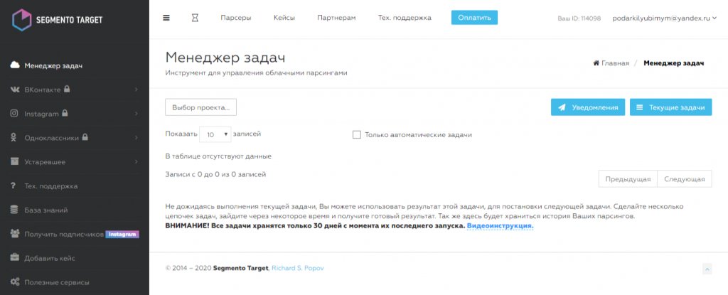Viewport: 728px width, 295px height.
Task: Open the records-per-page dropdown showing 10
Action: click(x=215, y=134)
